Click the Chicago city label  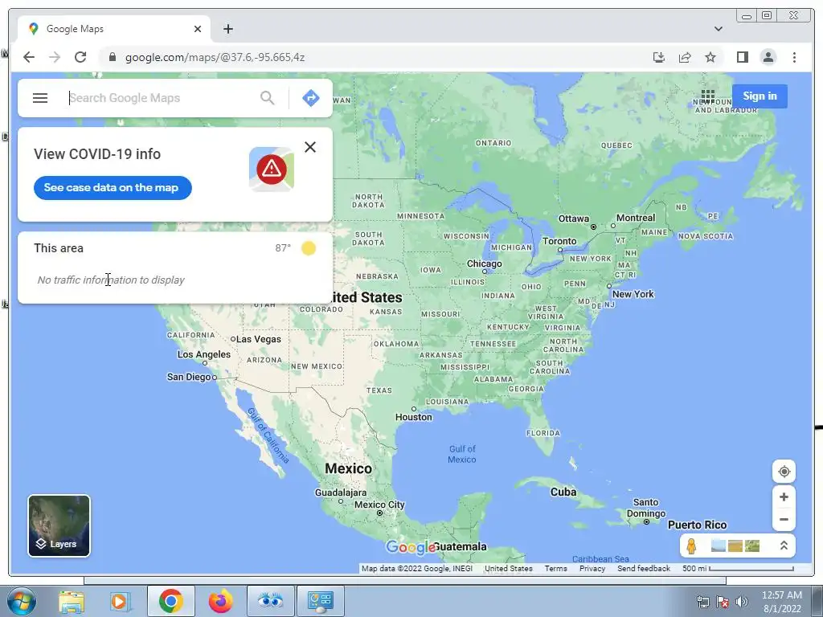click(484, 264)
